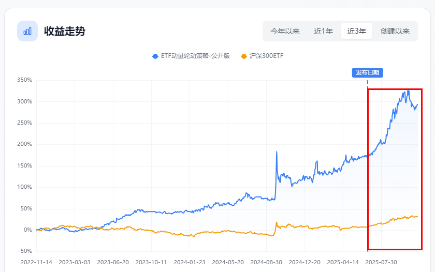The width and height of the screenshot is (435, 272).
Task: Click the 2025-07-30 x-axis date label
Action: [381, 262]
